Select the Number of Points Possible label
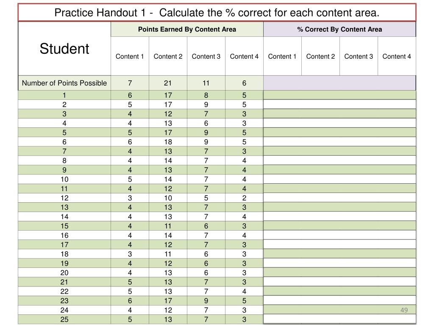434x325 pixels. (64, 83)
